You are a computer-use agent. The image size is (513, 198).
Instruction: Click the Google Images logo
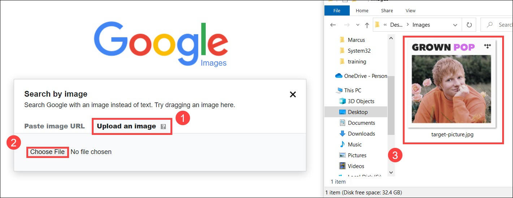tap(161, 45)
